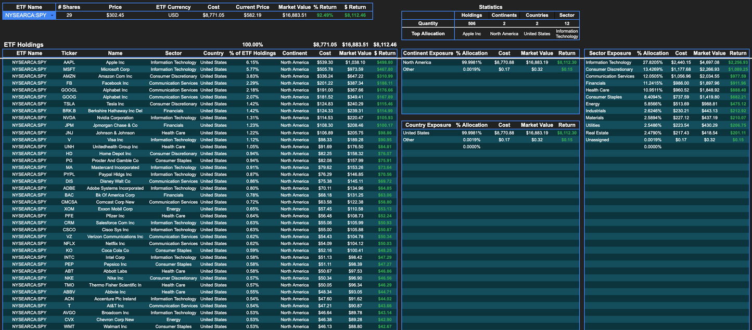Select the MSFT ticker cell
Screen dimensions: 752x330
(x=69, y=69)
